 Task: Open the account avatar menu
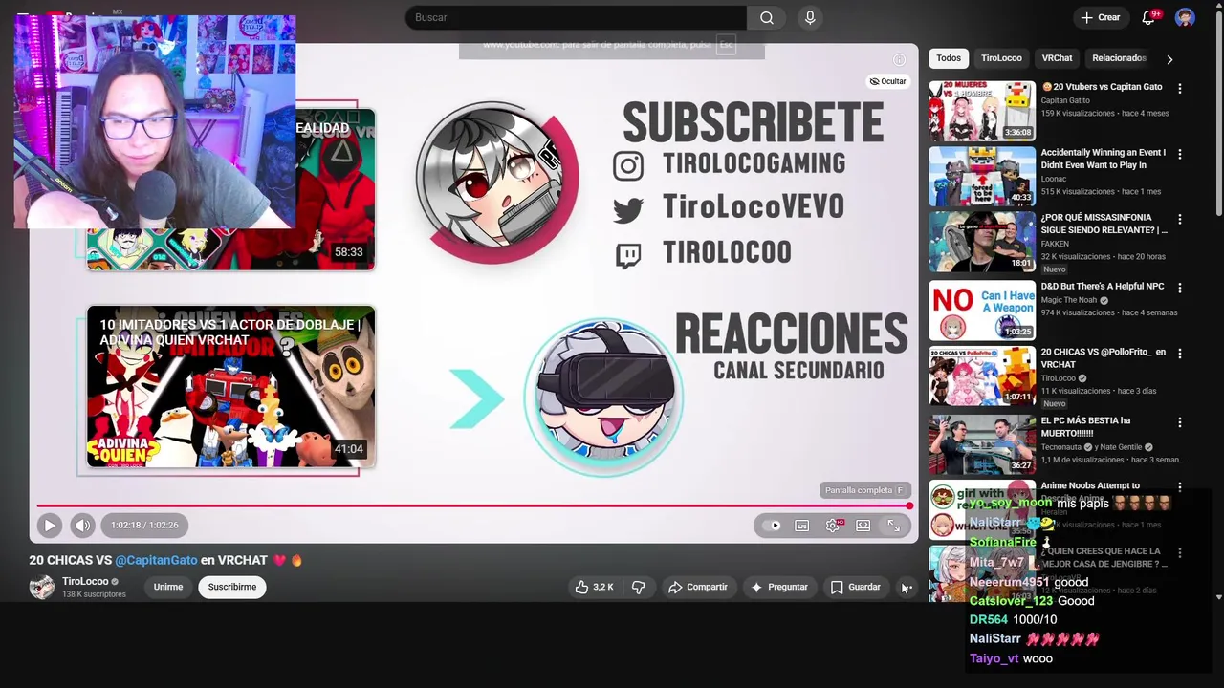click(1185, 17)
